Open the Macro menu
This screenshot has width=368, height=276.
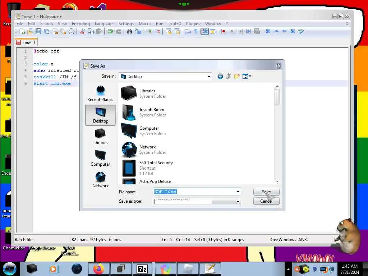pyautogui.click(x=144, y=24)
